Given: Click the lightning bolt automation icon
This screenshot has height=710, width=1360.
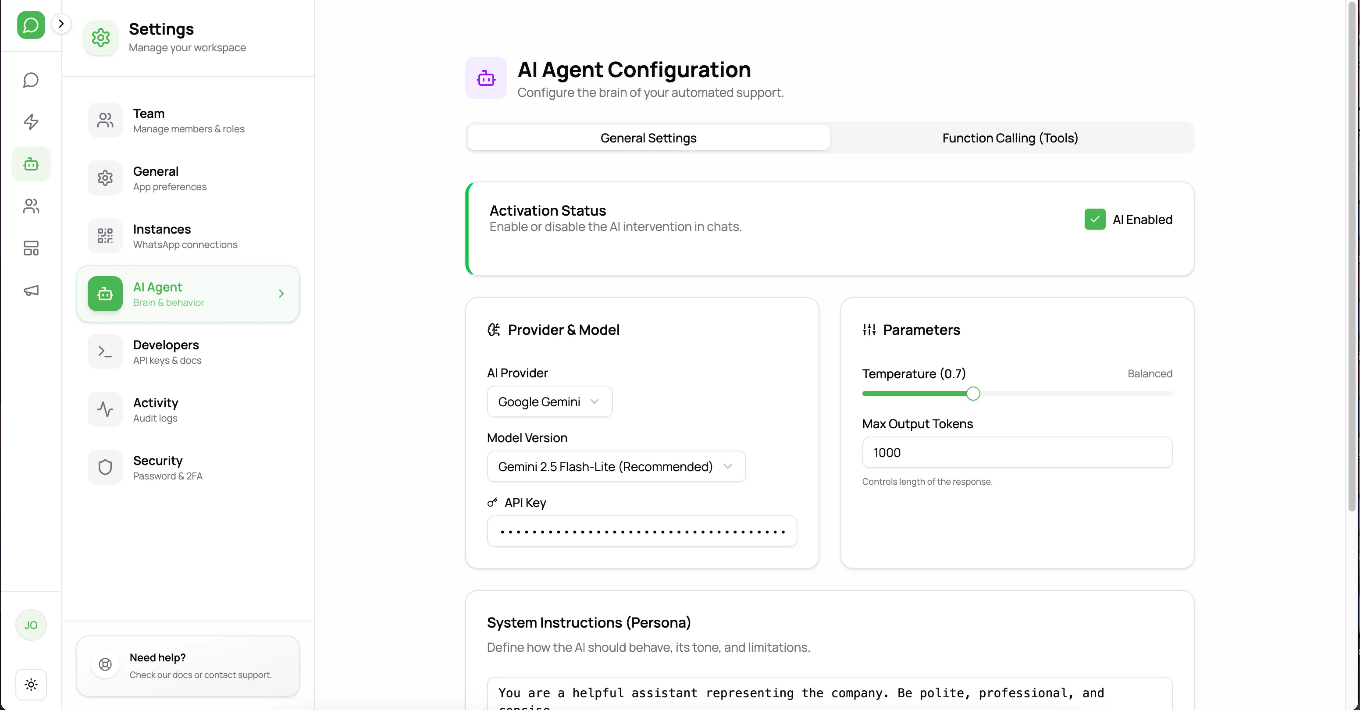Looking at the screenshot, I should click(31, 122).
